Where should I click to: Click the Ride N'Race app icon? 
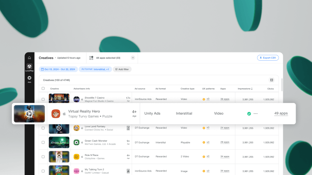pyautogui.click(x=77, y=157)
